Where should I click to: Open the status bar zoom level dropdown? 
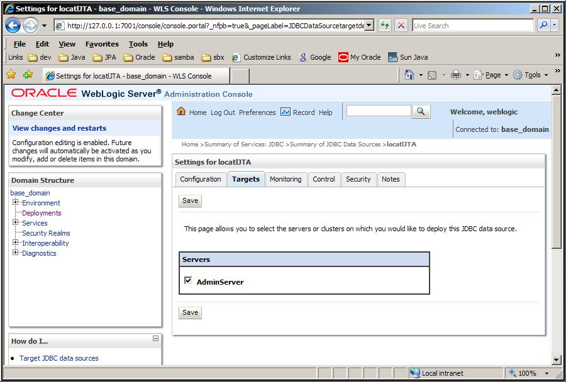[x=547, y=373]
